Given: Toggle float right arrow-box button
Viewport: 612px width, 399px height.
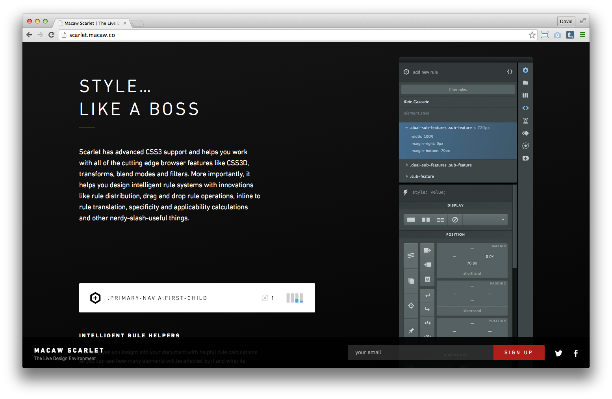Looking at the screenshot, I should coord(427,265).
